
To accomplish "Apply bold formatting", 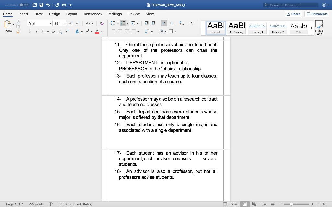I will coord(30,31).
